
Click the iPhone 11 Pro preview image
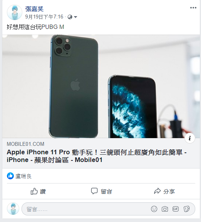coord(101,86)
